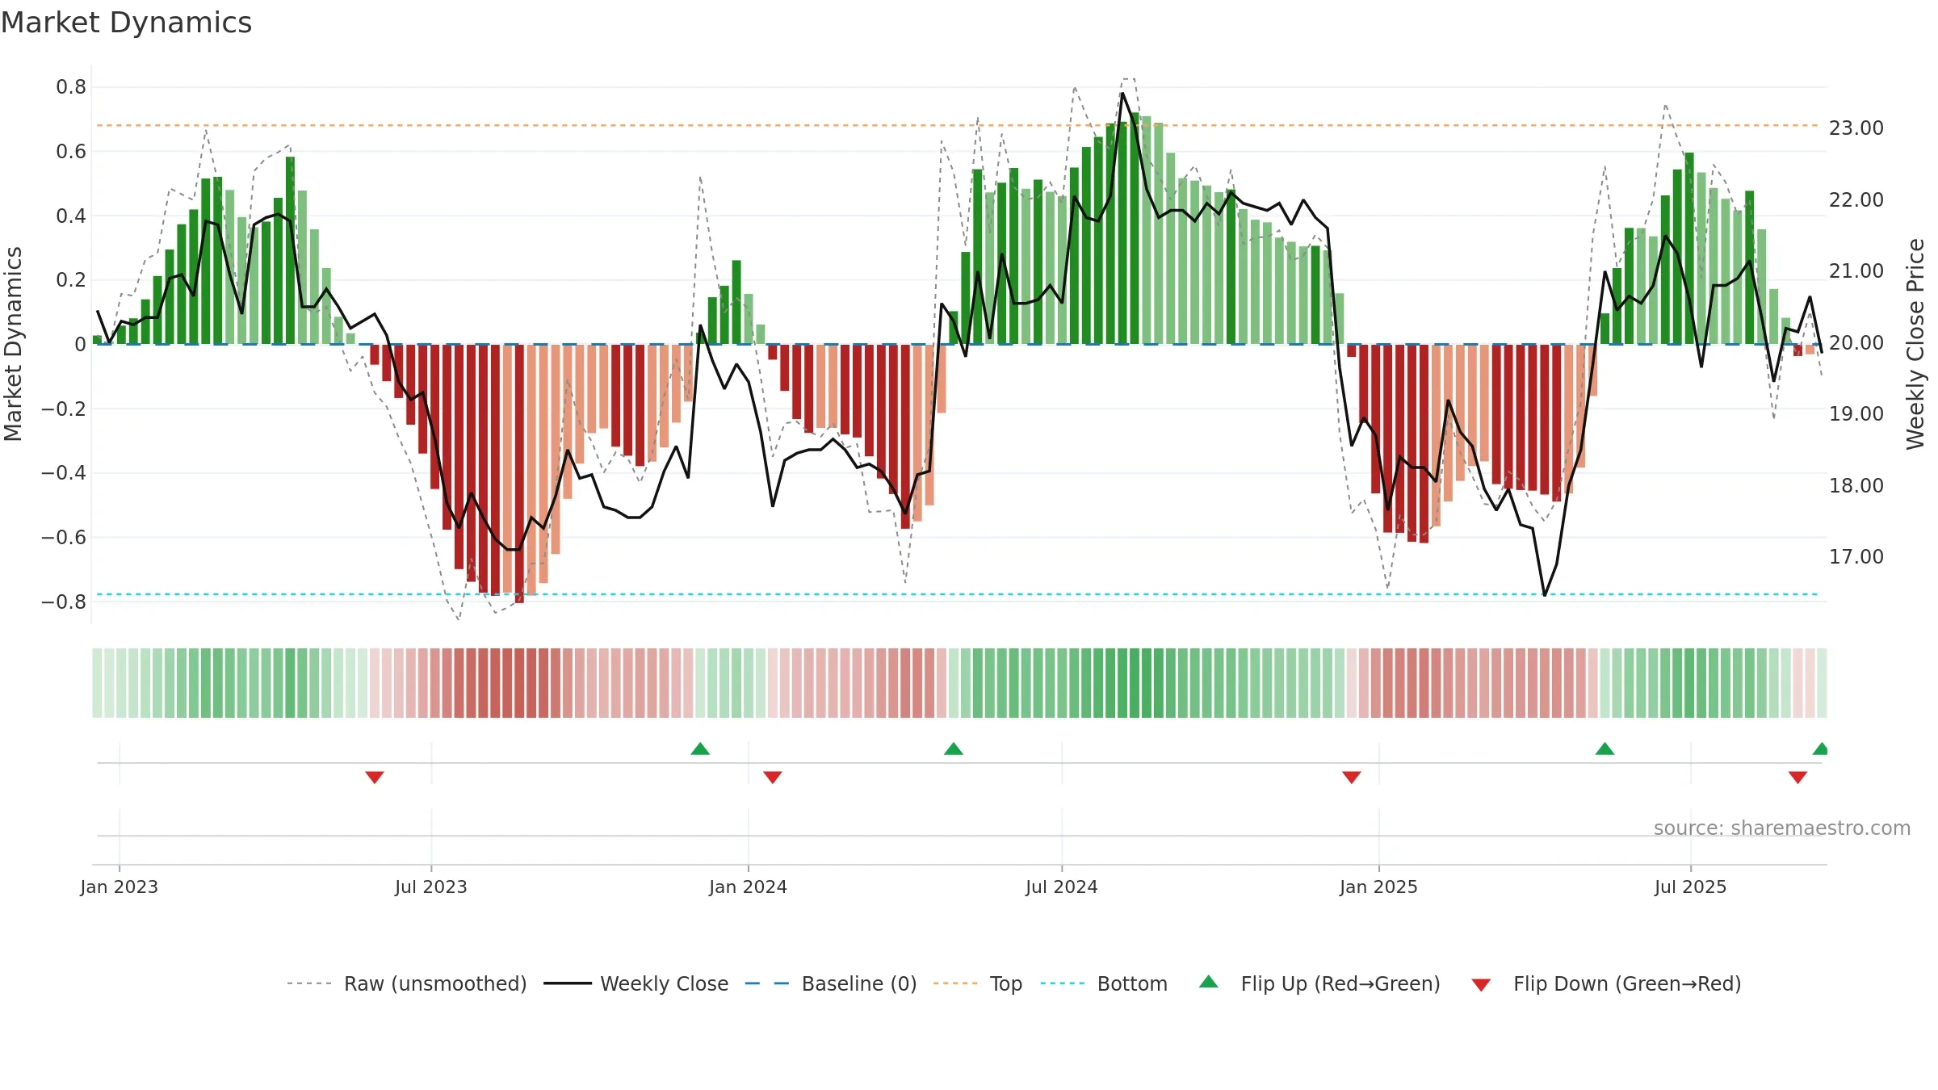Click the red flip-down triangle before Jan 2025
This screenshot has width=1938, height=1090.
click(x=1352, y=777)
